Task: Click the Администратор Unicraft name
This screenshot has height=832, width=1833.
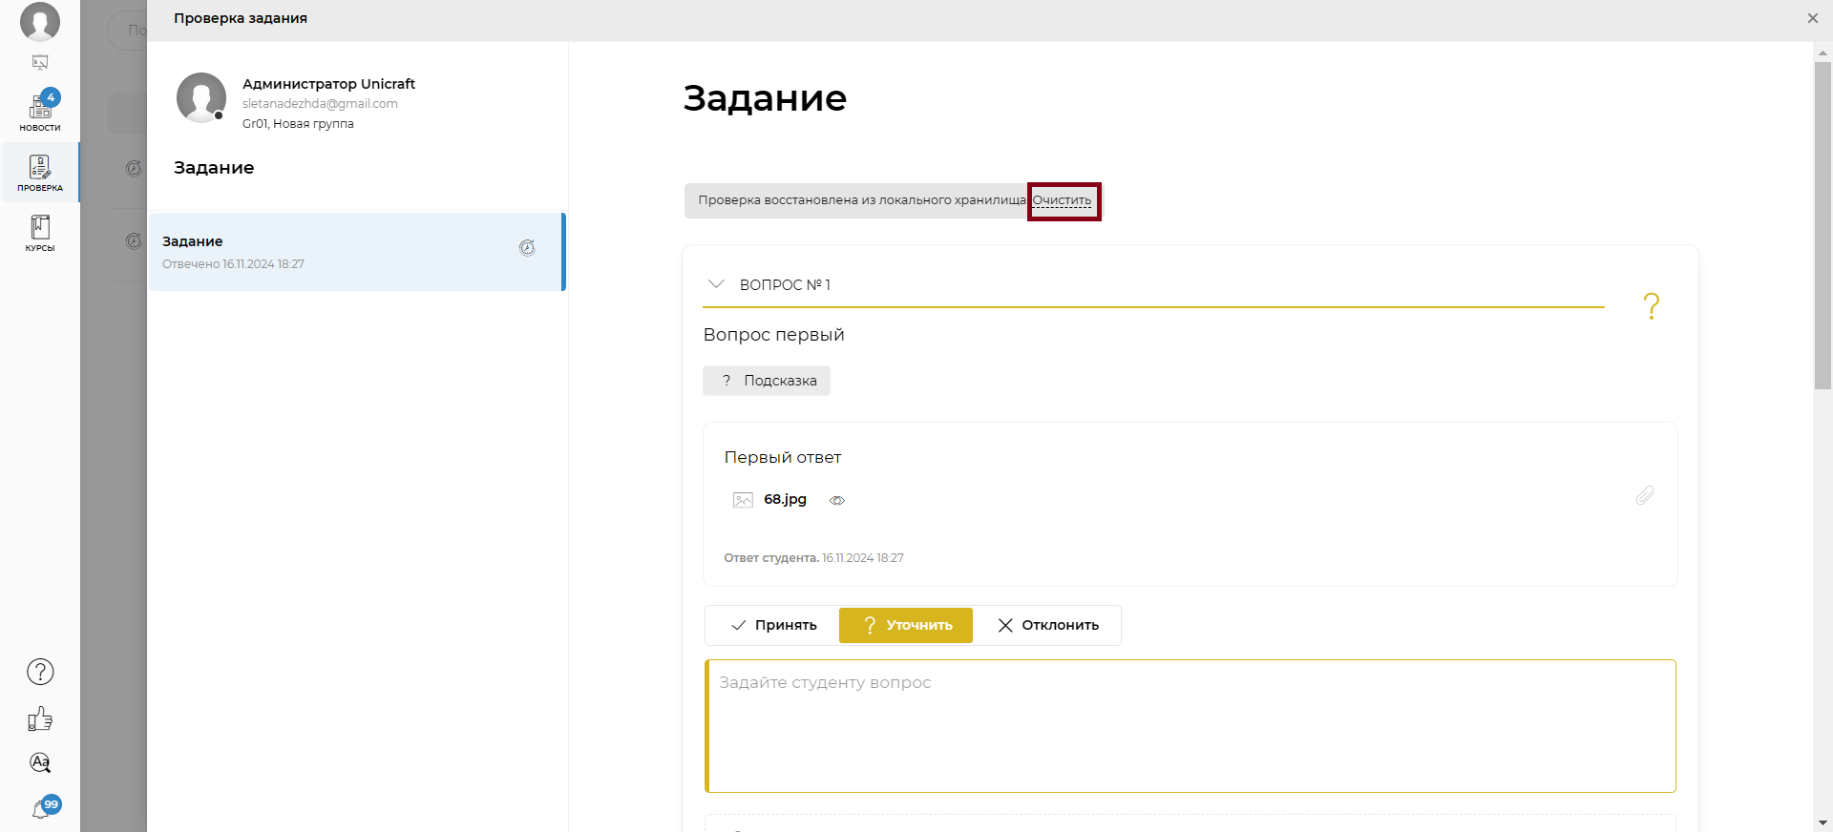Action: click(x=328, y=84)
